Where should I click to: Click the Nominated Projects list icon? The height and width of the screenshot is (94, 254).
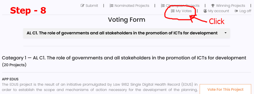pyautogui.click(x=111, y=6)
